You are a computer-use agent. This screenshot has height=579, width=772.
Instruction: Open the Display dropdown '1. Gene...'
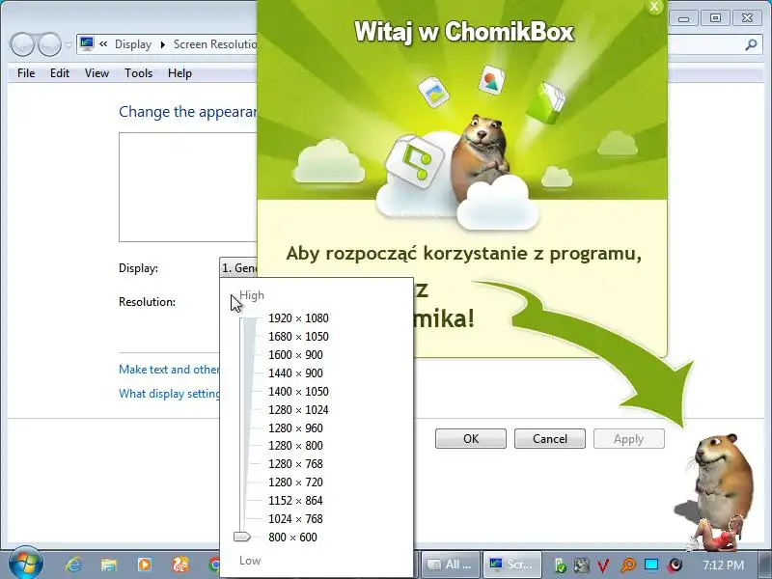pos(238,268)
